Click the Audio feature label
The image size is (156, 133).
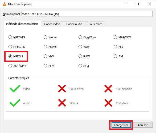tap(27, 103)
